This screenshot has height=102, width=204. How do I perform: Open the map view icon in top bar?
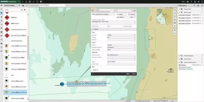[23, 2]
